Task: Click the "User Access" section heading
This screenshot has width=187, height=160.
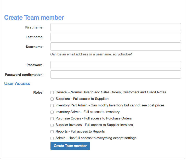Action: [17, 83]
